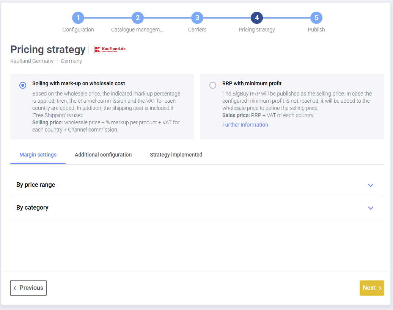Click the By price range heading
Viewport: 393px width, 310px height.
36,185
